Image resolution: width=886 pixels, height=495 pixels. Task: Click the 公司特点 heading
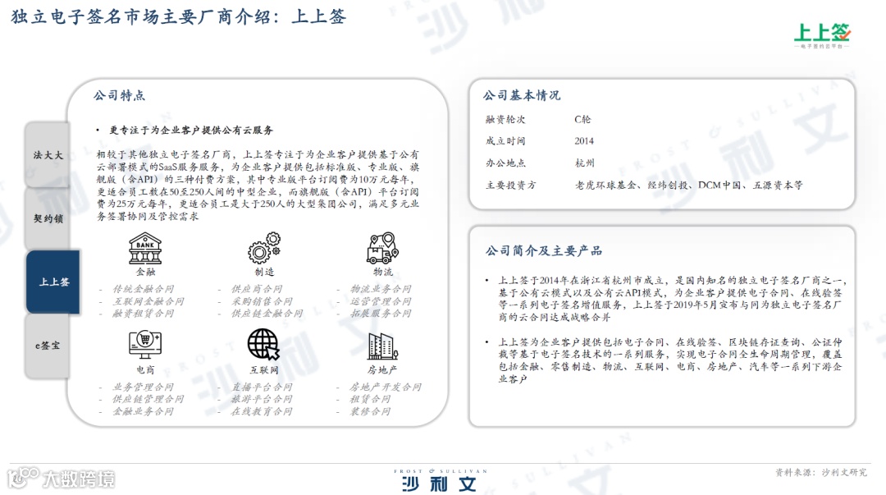pyautogui.click(x=119, y=95)
